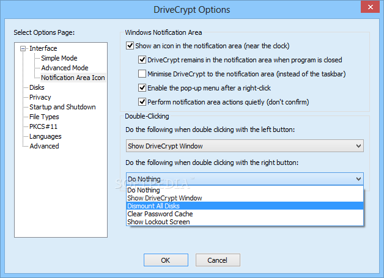Screen dimensions: 384x278
Task: Open the Languages options page
Action: 45,136
